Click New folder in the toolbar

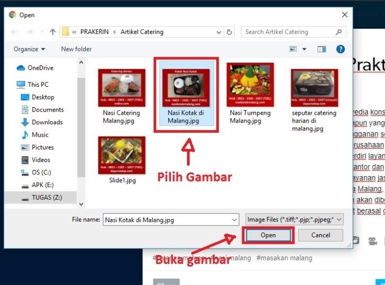(x=76, y=49)
